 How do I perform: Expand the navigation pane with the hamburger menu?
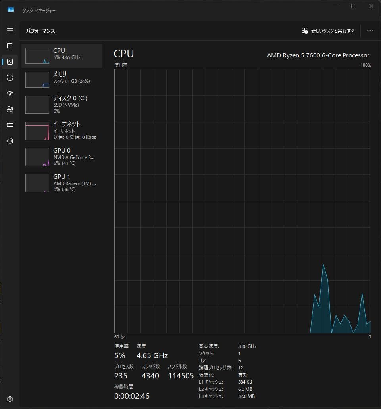click(x=10, y=30)
